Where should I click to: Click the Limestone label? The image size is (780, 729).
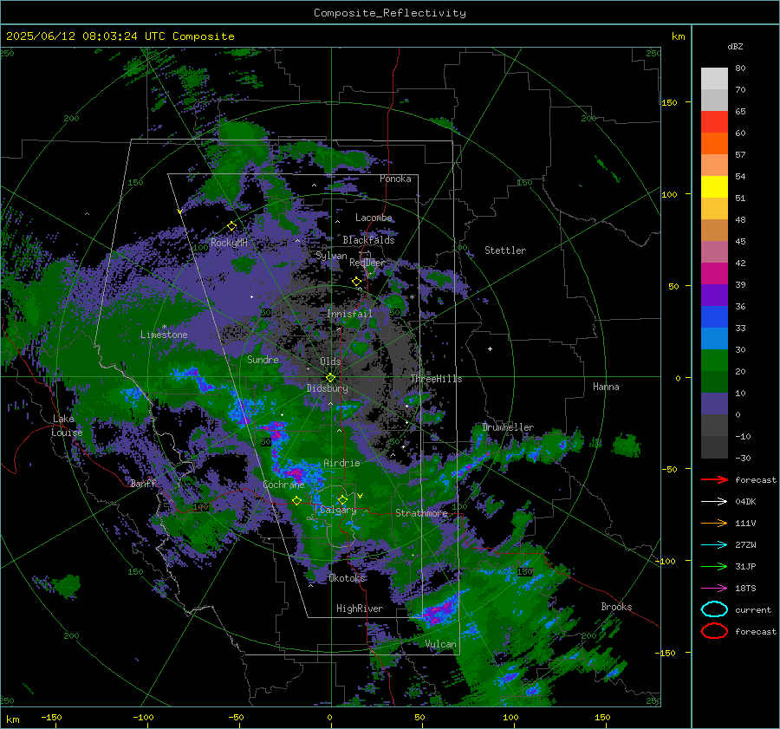point(164,335)
